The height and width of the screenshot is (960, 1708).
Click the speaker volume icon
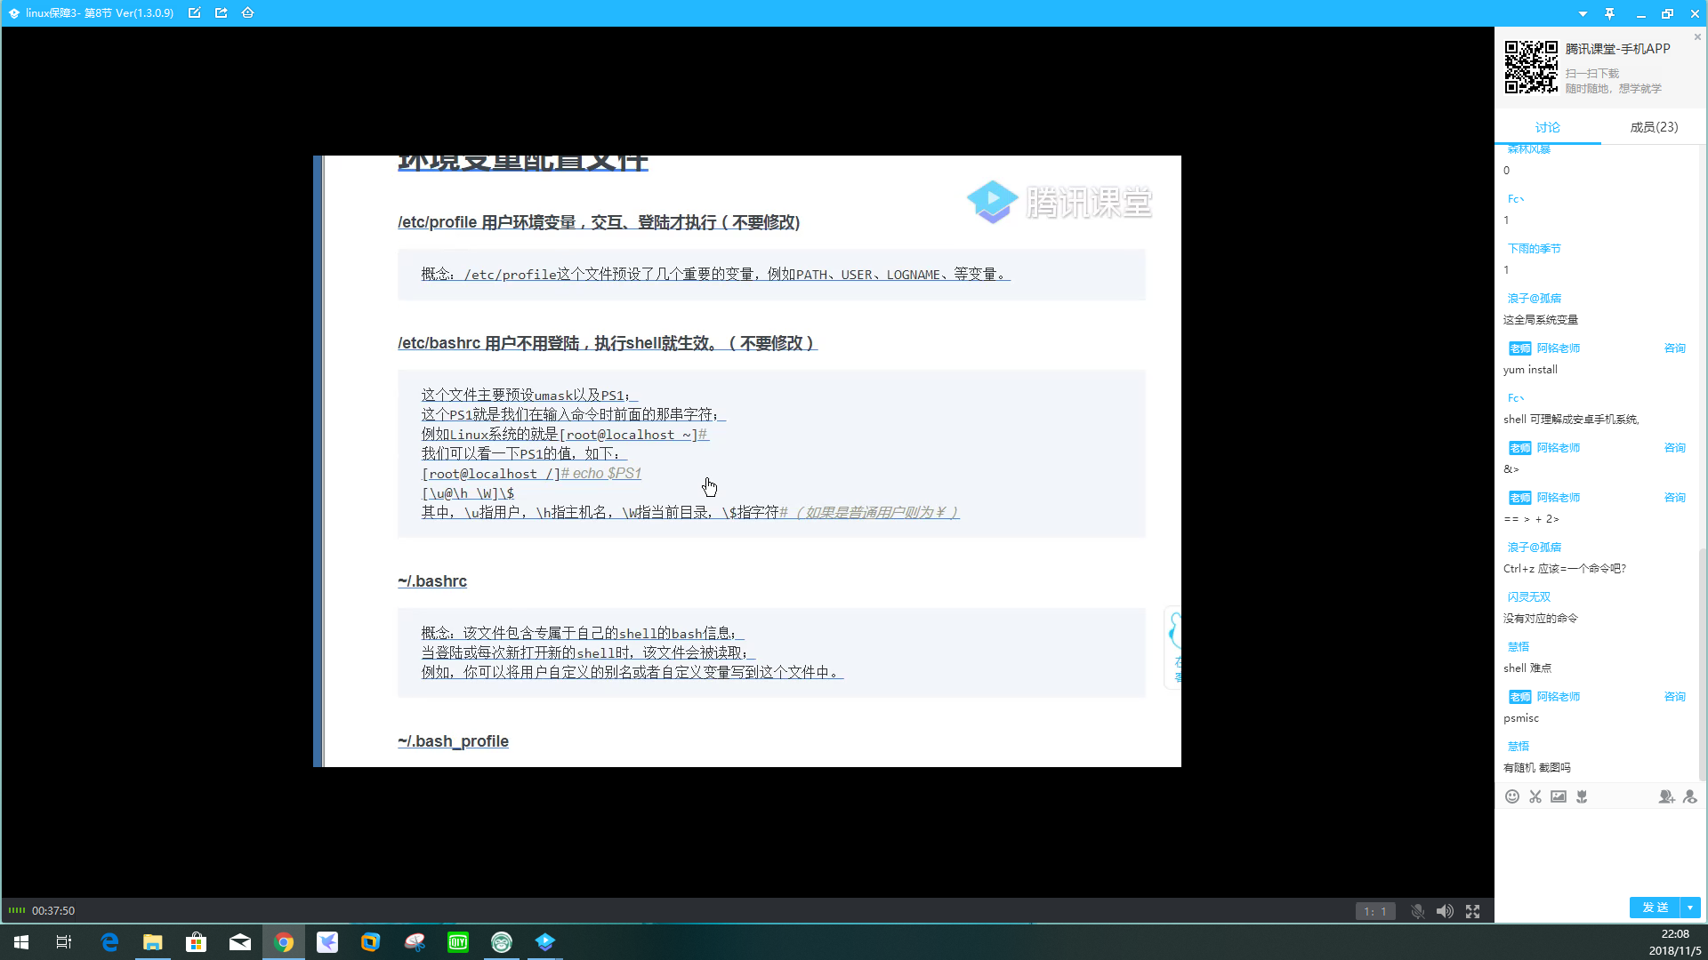tap(1445, 911)
